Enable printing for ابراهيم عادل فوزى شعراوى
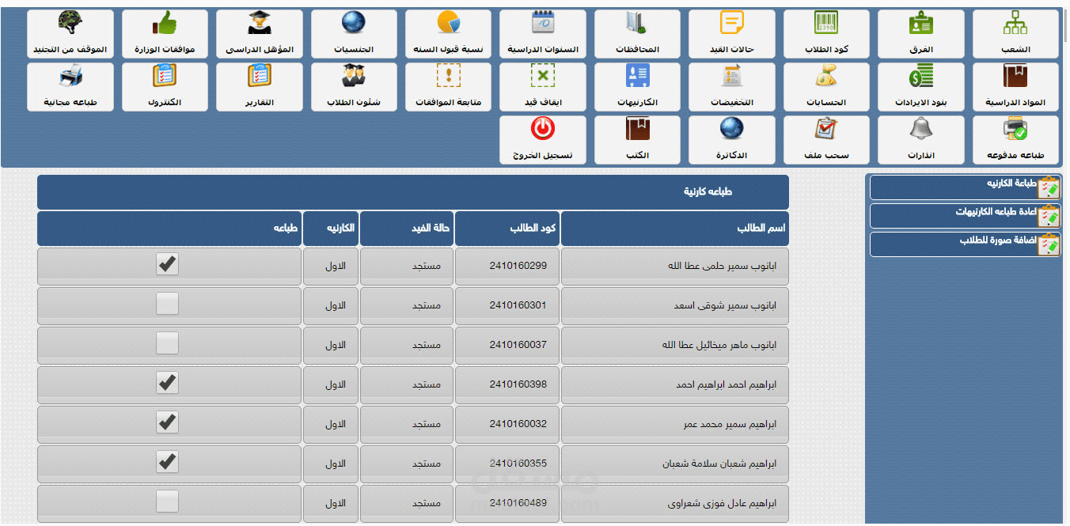Viewport: 1070px width, 526px height. coord(166,501)
